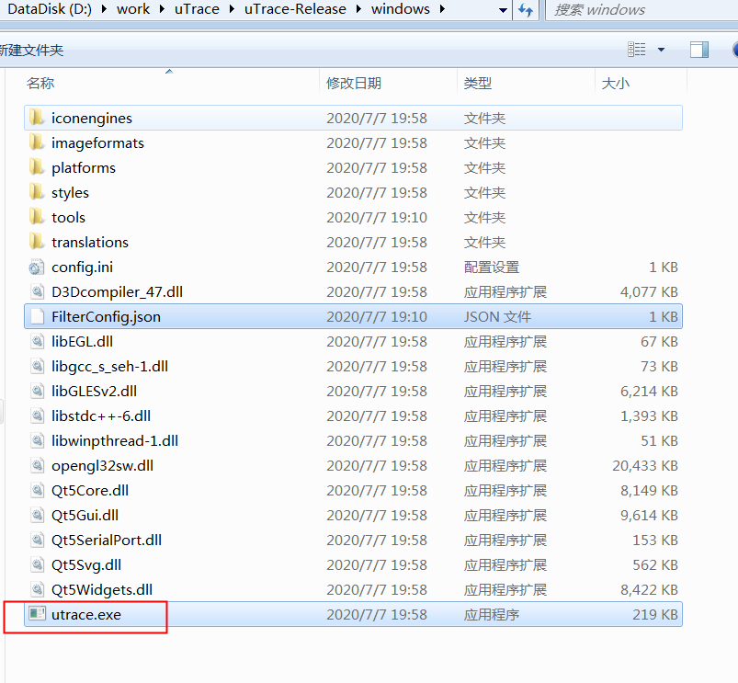Screen dimensions: 738x683
Task: Click the utrace.exe application icon
Action: point(37,614)
